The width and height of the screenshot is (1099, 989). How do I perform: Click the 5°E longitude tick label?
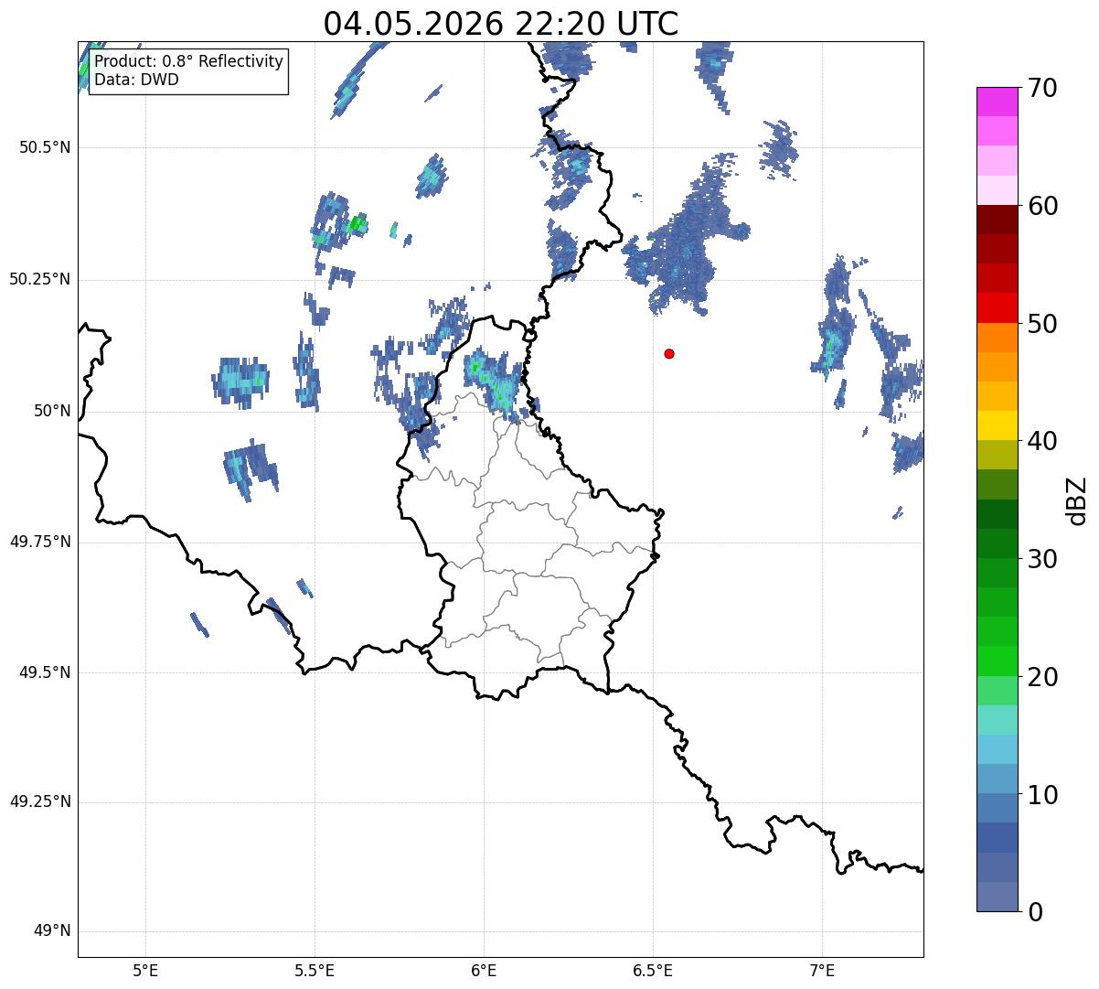[x=145, y=970]
